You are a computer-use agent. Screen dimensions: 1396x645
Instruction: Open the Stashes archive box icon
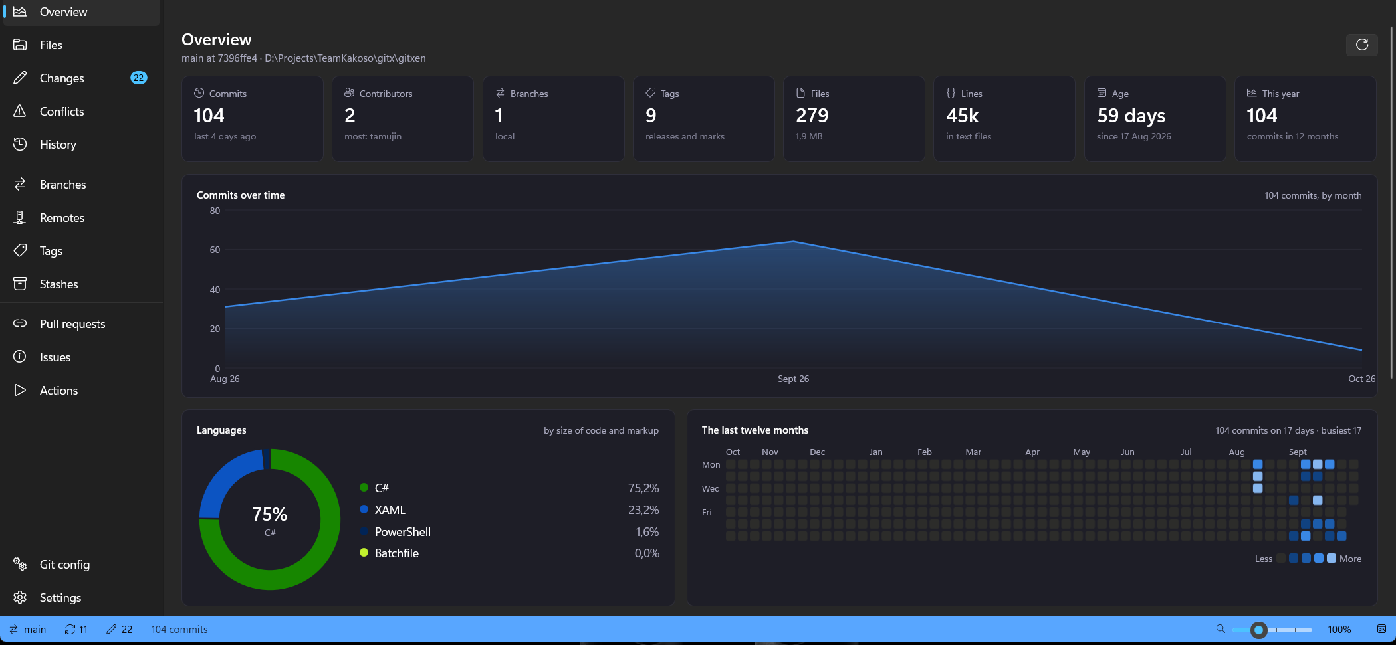point(20,284)
